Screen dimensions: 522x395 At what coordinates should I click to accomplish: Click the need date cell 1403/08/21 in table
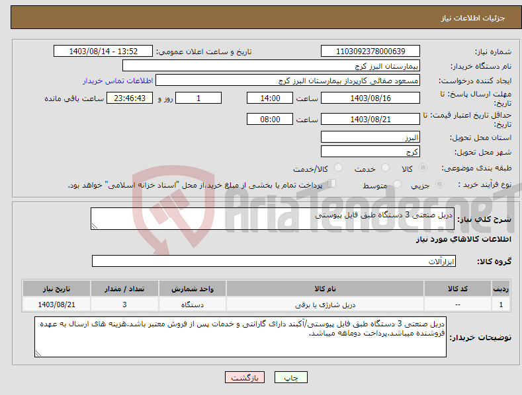(57, 305)
